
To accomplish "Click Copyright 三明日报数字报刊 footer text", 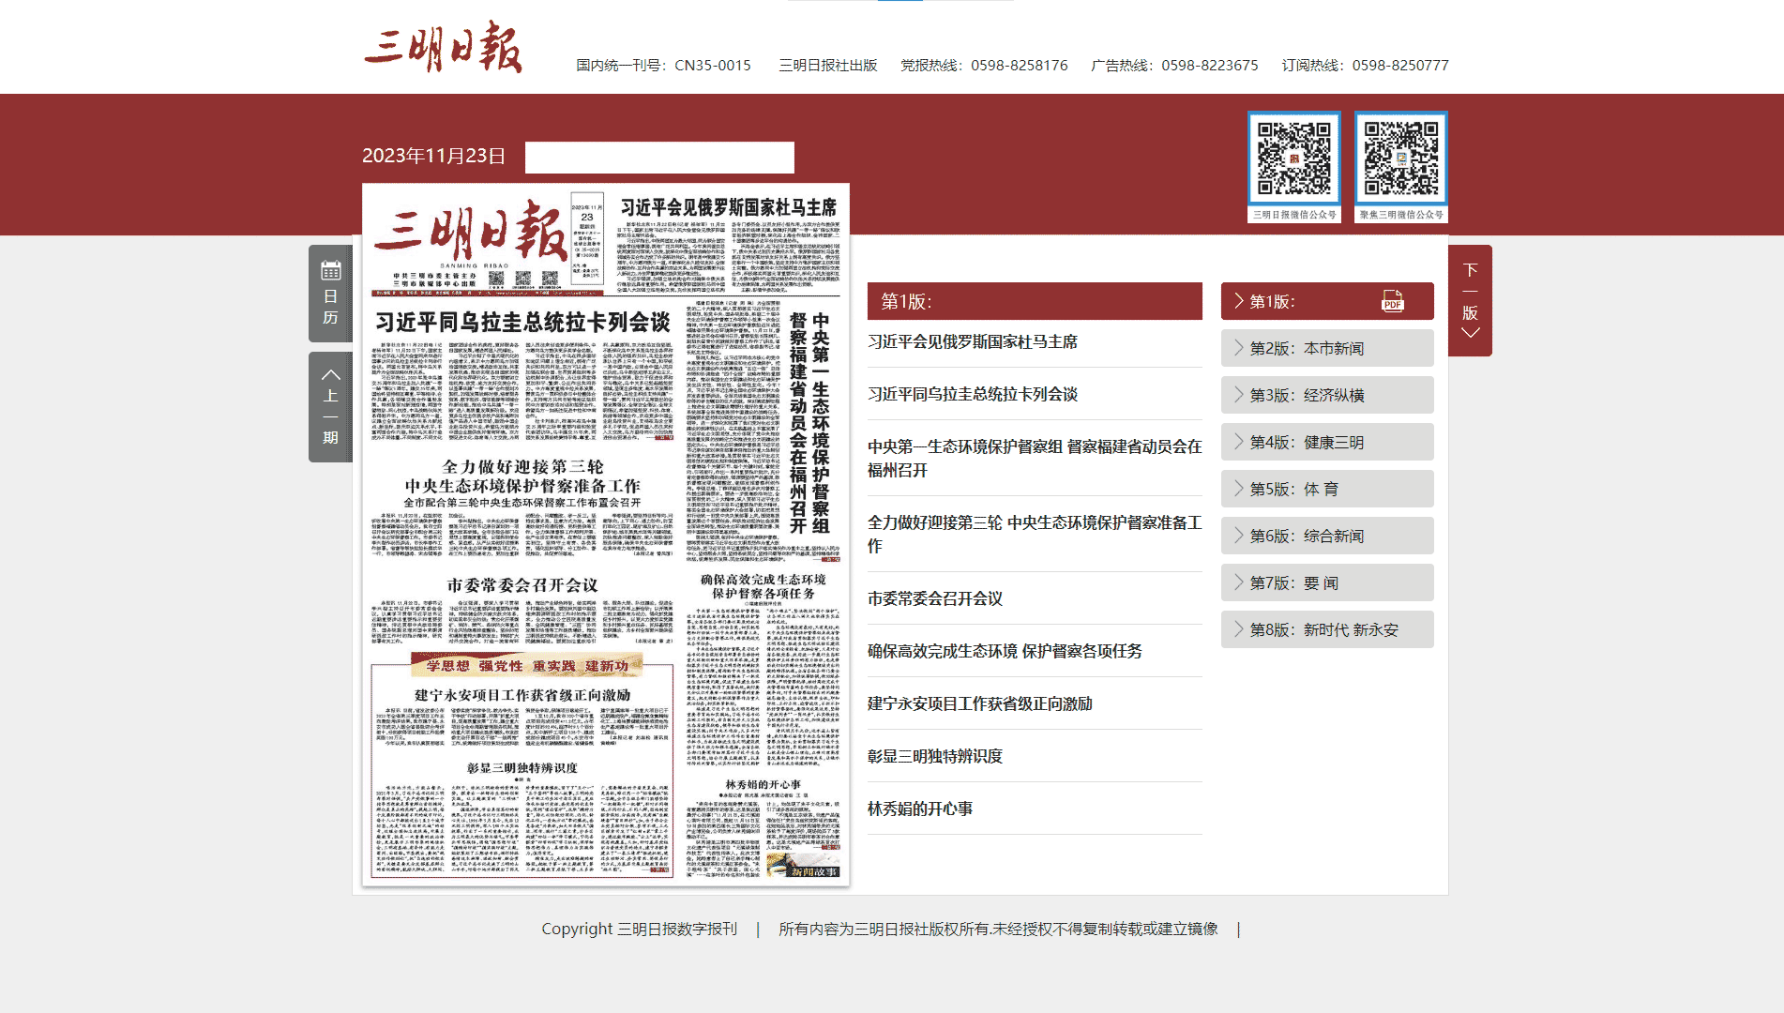I will pyautogui.click(x=640, y=929).
